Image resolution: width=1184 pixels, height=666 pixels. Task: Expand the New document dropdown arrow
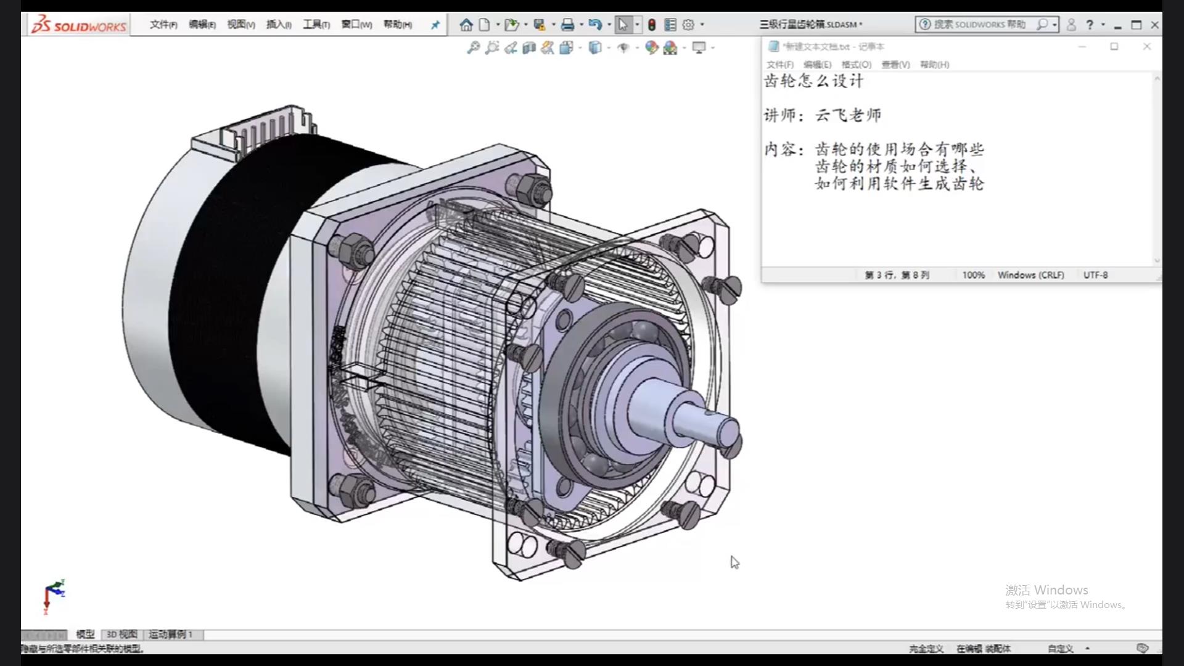pos(498,25)
